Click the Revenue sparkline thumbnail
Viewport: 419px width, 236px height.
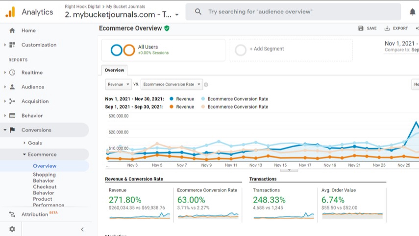[140, 215]
